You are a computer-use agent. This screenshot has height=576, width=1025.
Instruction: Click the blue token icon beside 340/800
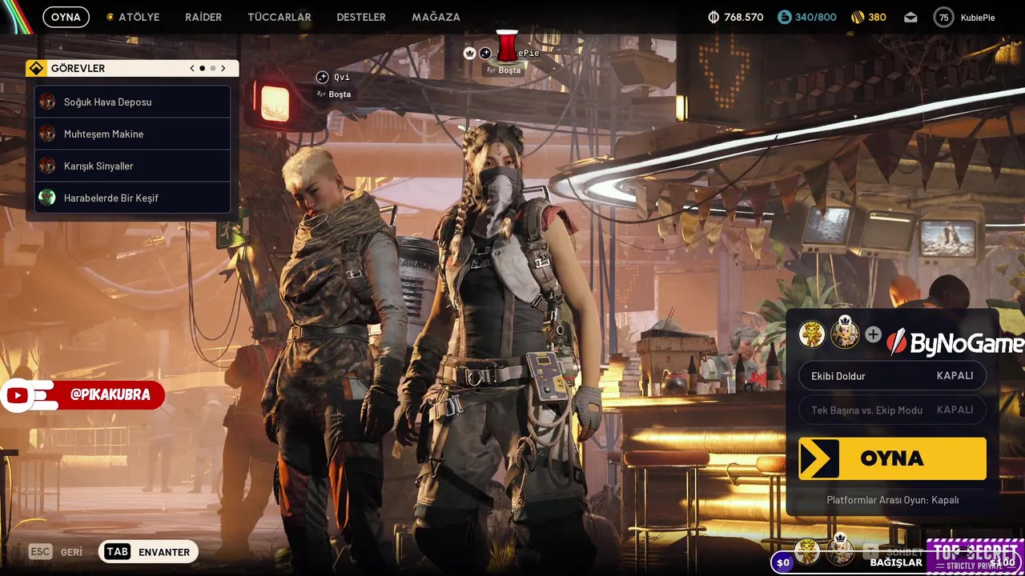[784, 17]
